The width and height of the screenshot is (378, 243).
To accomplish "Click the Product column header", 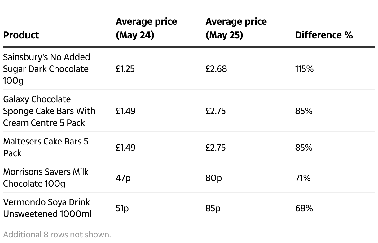I will click(x=21, y=35).
